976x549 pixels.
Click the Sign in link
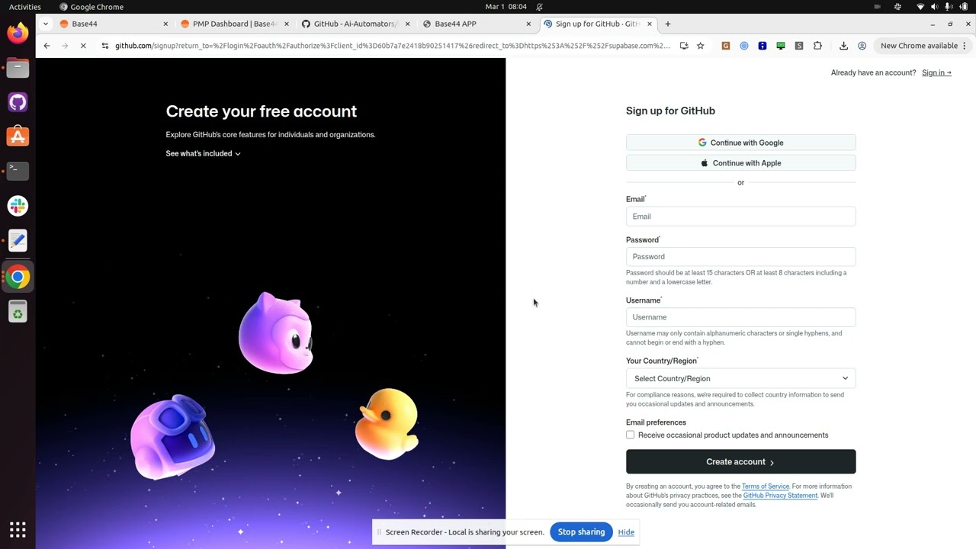click(x=936, y=72)
